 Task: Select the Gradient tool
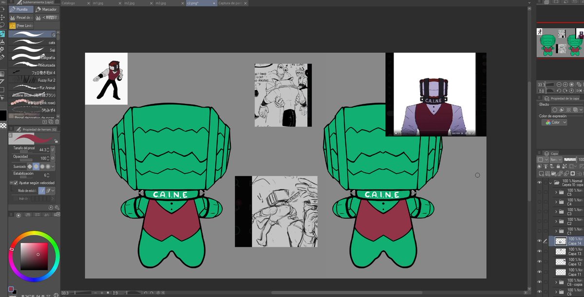[2, 74]
